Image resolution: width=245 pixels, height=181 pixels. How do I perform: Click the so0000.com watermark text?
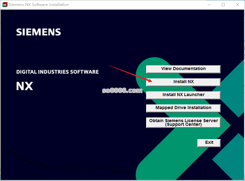tap(122, 90)
